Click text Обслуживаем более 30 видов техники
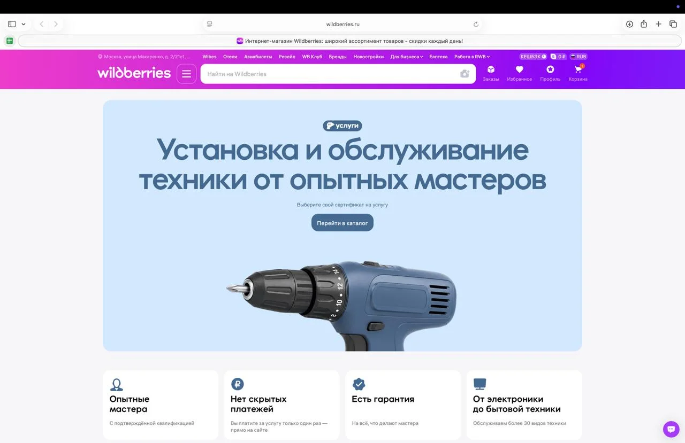 (x=520, y=423)
